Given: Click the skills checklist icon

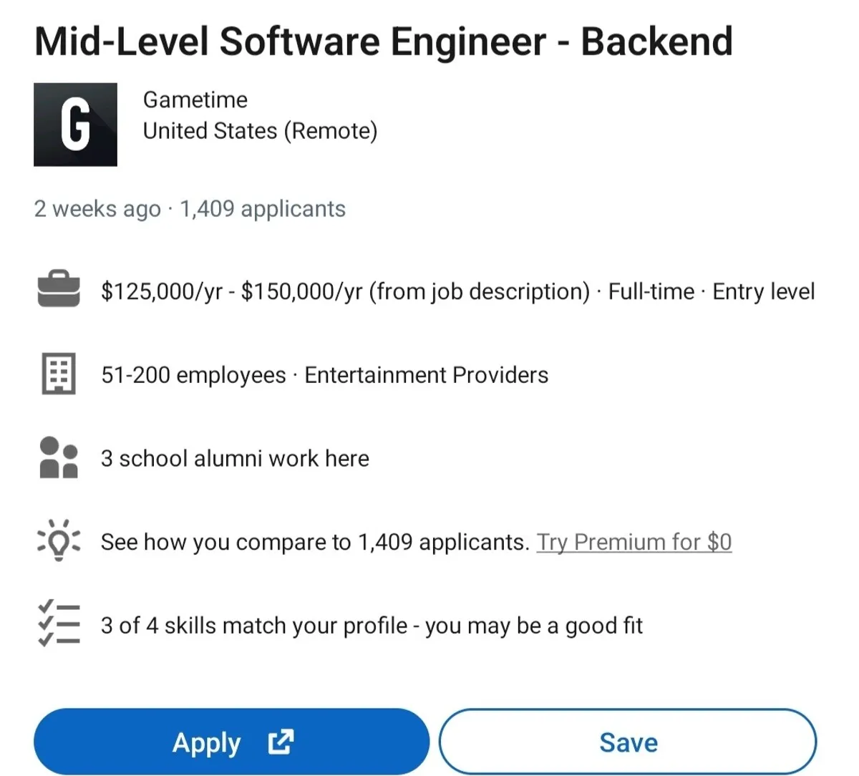Looking at the screenshot, I should coord(58,625).
